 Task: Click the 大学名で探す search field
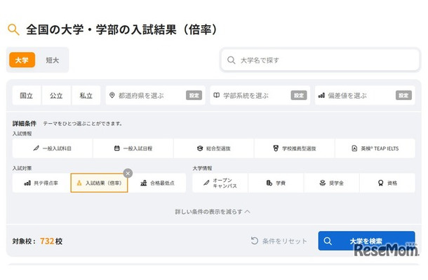[320, 60]
